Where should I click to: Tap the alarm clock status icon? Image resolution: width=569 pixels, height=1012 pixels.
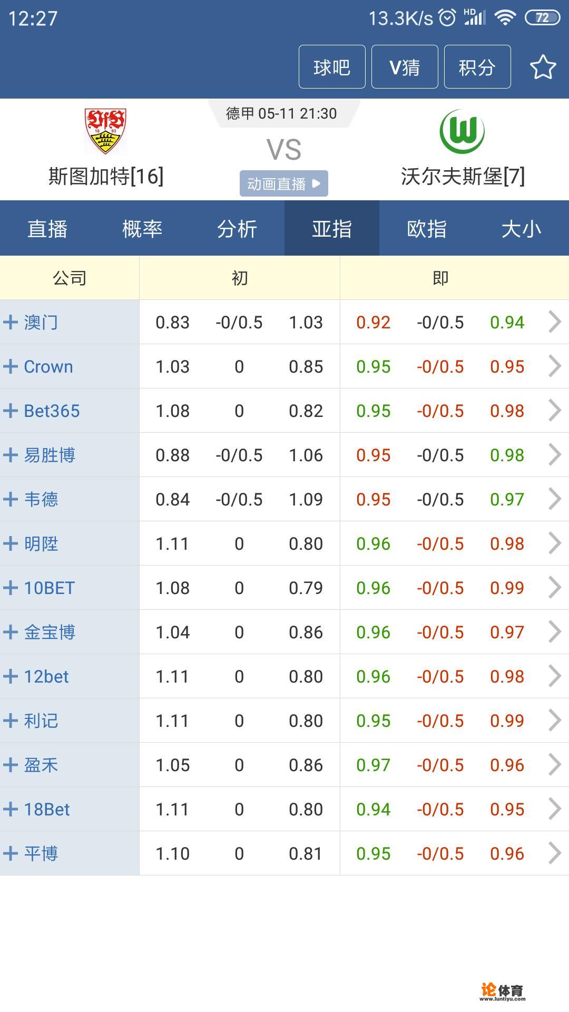coord(447,18)
